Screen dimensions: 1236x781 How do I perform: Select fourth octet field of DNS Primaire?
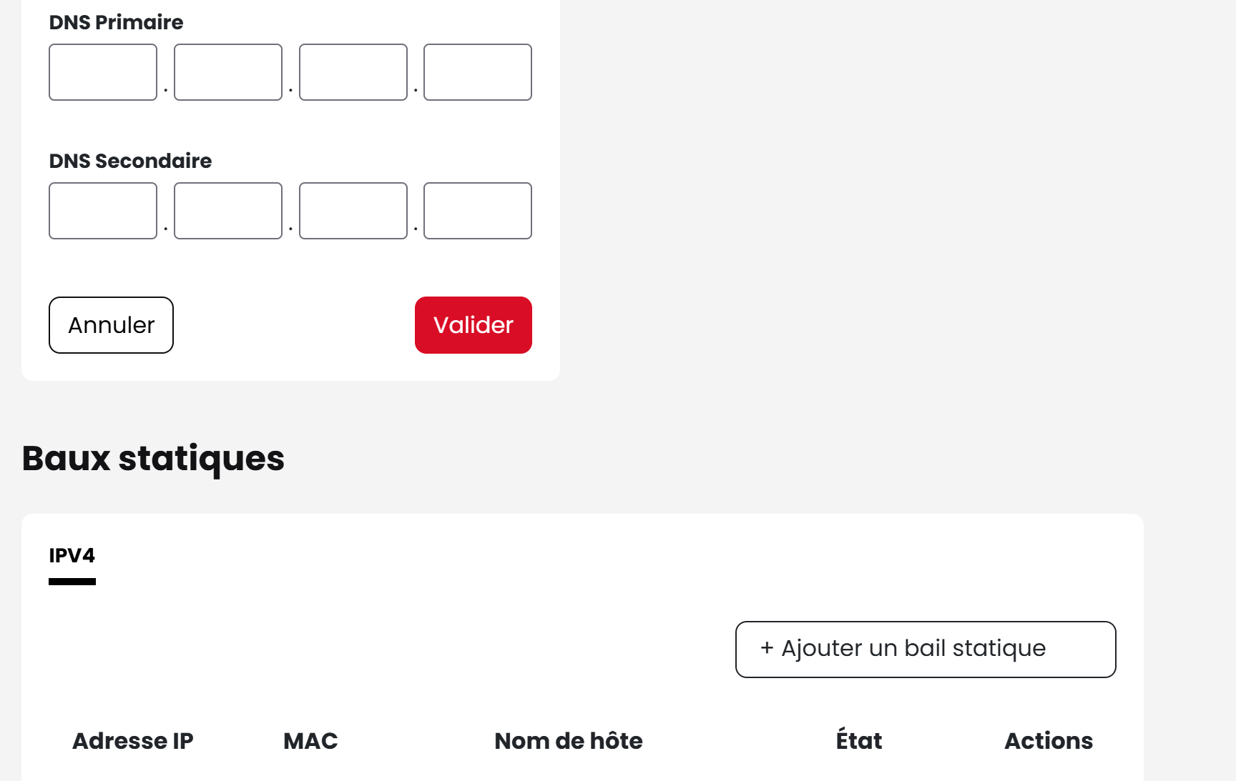[478, 72]
